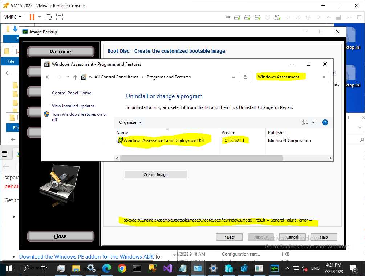Click the CD/DVD drive device icon in VMRC

[268, 17]
